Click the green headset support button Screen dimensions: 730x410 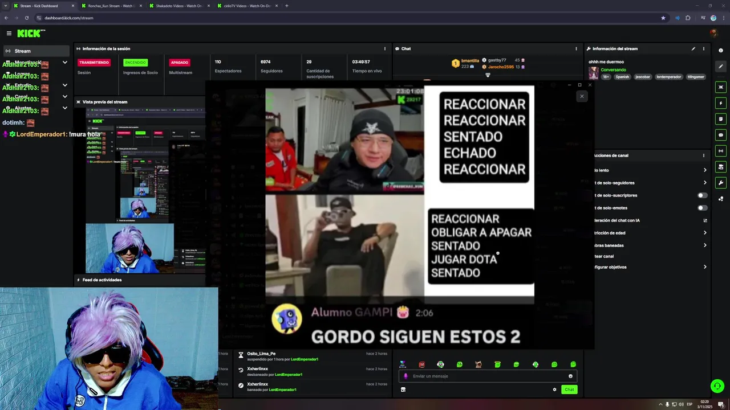pos(717,386)
